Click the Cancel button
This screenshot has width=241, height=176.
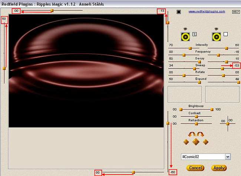coord(195,168)
